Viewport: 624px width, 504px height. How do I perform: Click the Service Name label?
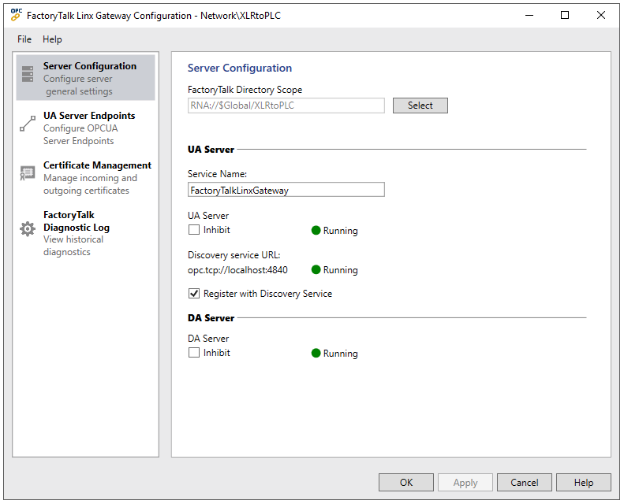pos(217,173)
